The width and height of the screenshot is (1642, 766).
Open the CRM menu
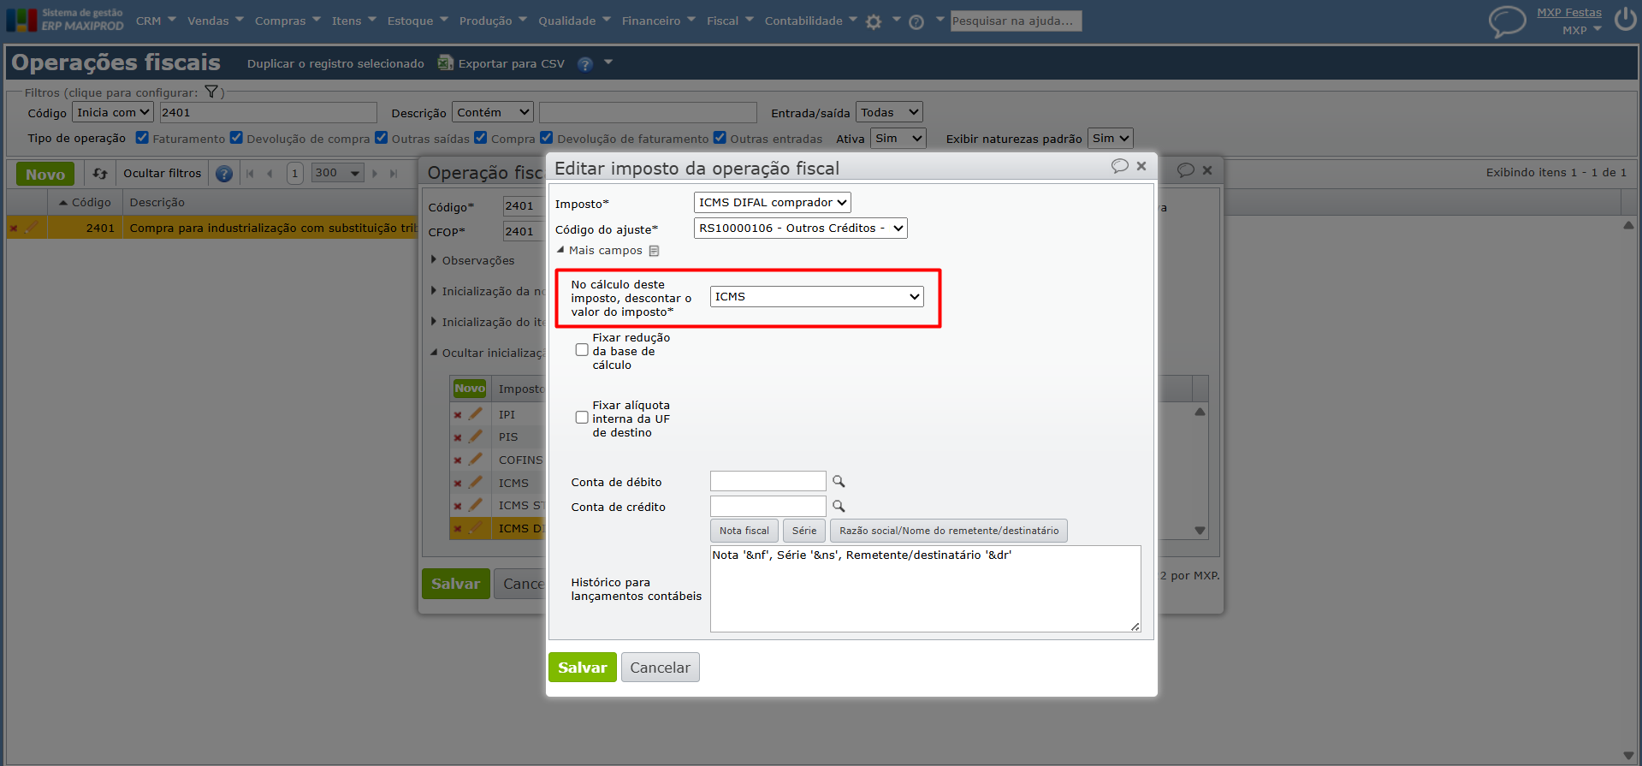[156, 21]
